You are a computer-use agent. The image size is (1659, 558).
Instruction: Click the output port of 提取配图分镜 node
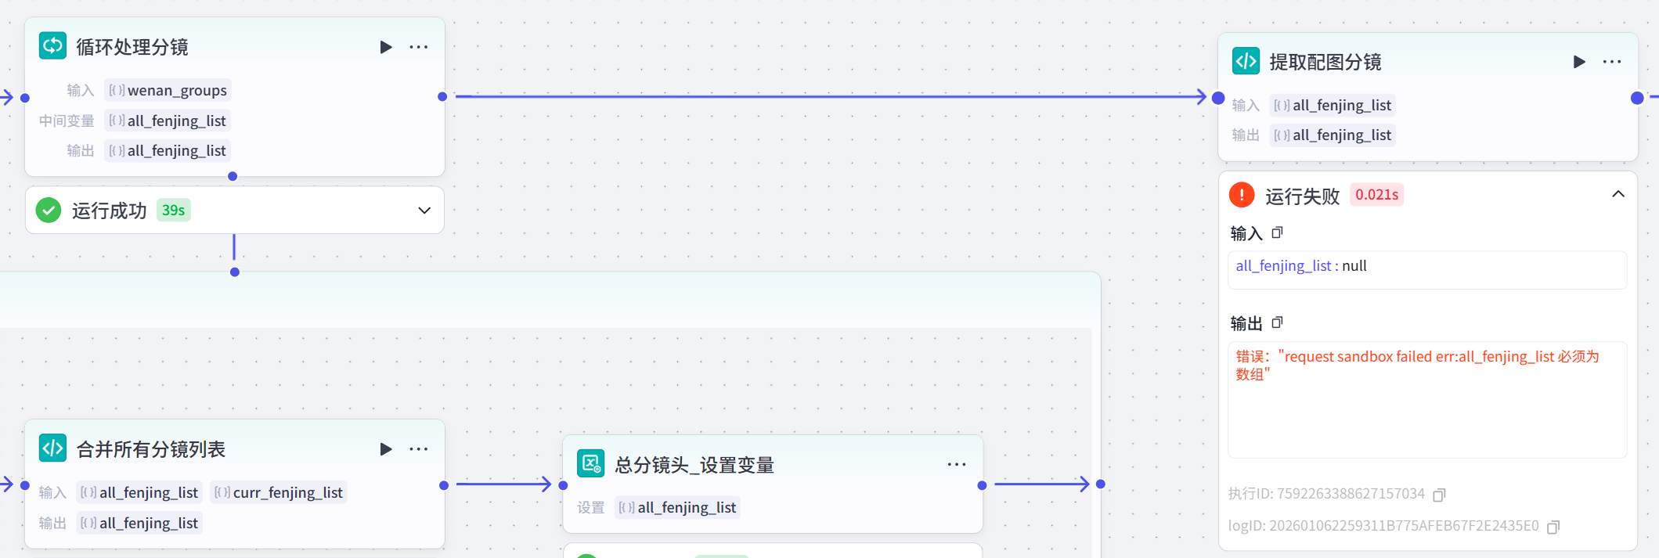pyautogui.click(x=1637, y=98)
